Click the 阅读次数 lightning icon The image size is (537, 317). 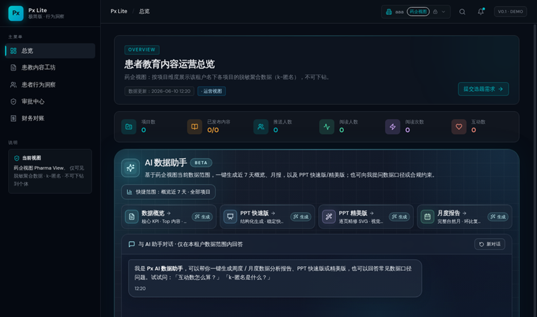coord(393,126)
